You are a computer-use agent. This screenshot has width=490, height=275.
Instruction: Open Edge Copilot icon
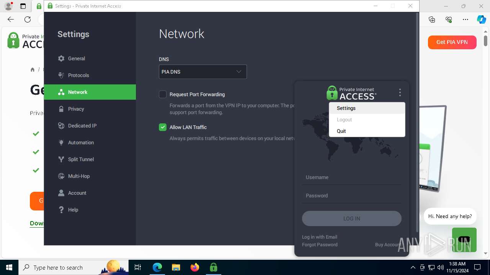pos(481,19)
